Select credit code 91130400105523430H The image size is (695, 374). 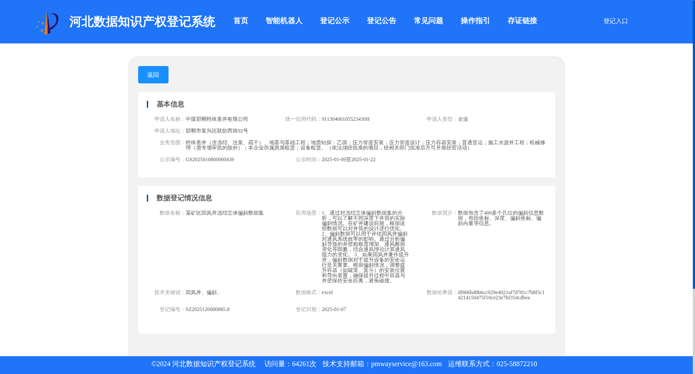tap(346, 119)
